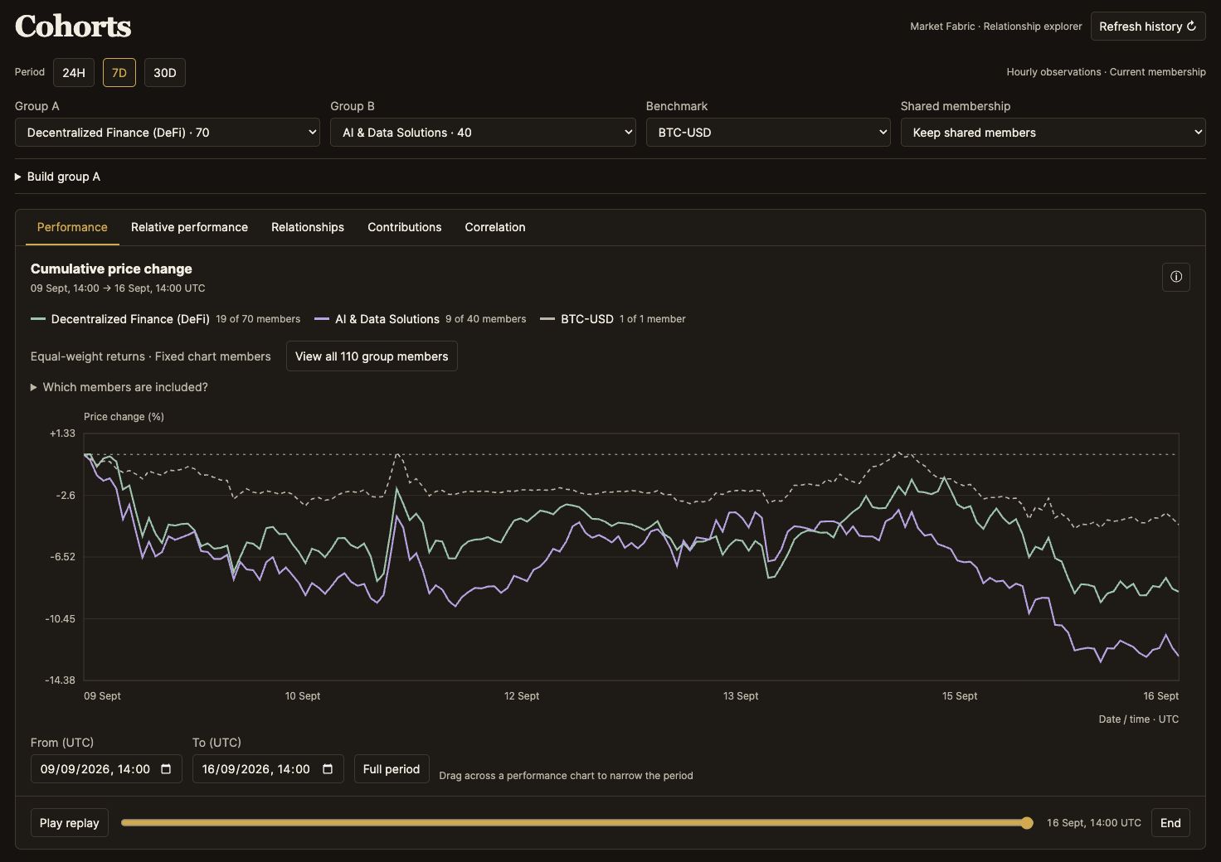This screenshot has width=1221, height=862.
Task: Open the Benchmark BTC-USD dropdown
Action: (768, 133)
